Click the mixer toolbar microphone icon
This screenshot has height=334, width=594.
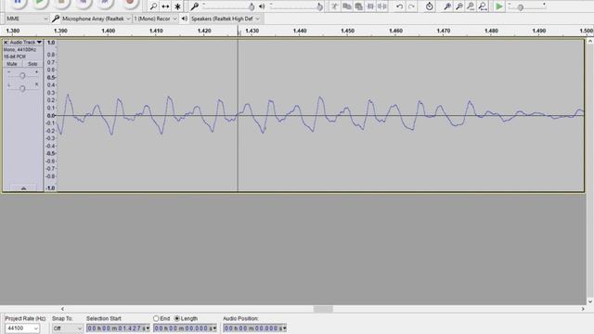(x=194, y=6)
